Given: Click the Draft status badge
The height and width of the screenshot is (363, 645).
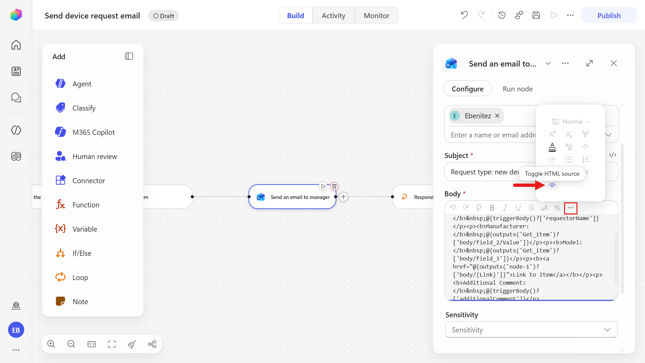Looking at the screenshot, I should (x=164, y=16).
